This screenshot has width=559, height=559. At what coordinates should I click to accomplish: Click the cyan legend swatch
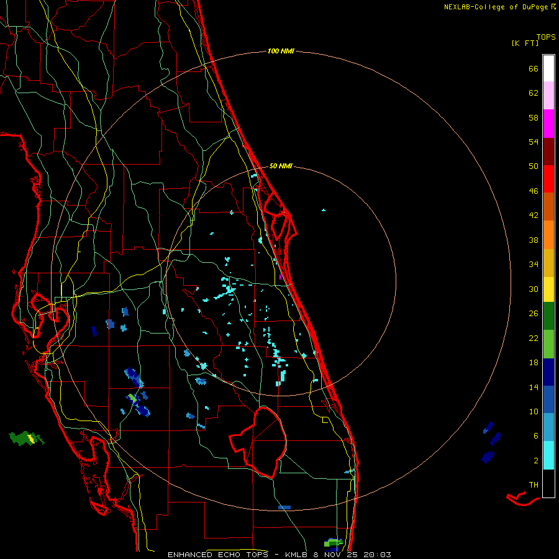[x=548, y=455]
